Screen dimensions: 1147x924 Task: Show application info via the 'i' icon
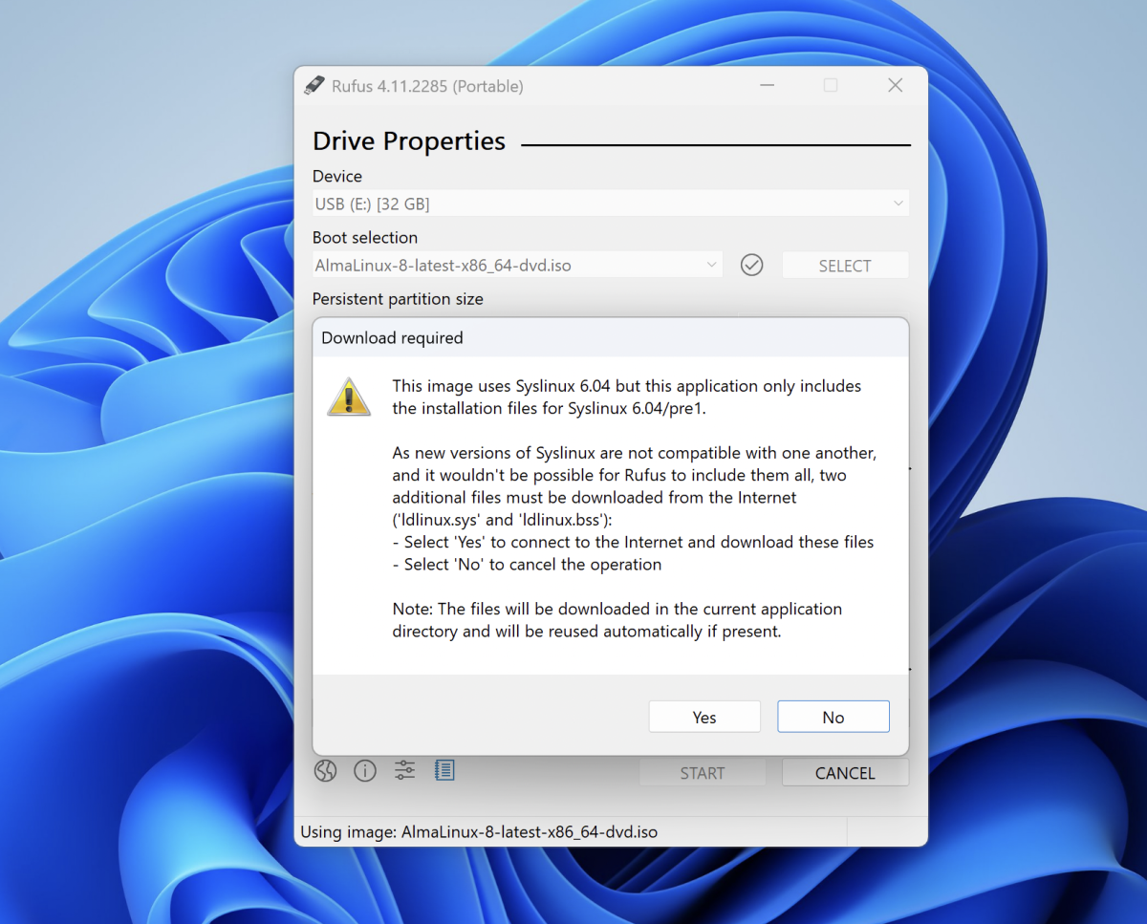(x=365, y=771)
